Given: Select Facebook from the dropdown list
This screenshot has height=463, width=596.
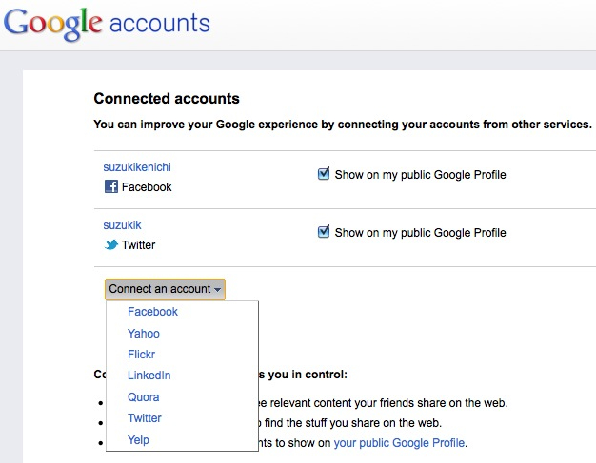Looking at the screenshot, I should point(152,312).
